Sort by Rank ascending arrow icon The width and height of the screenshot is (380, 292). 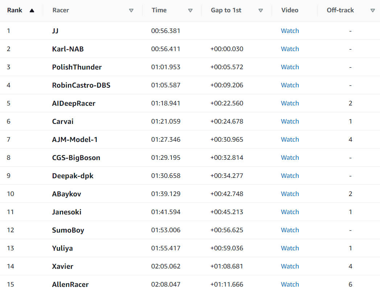coord(32,11)
